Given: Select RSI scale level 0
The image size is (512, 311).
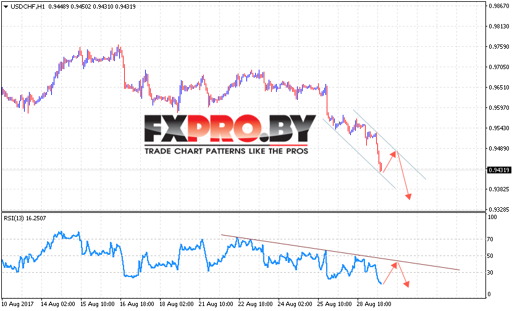Looking at the screenshot, I should point(489,294).
